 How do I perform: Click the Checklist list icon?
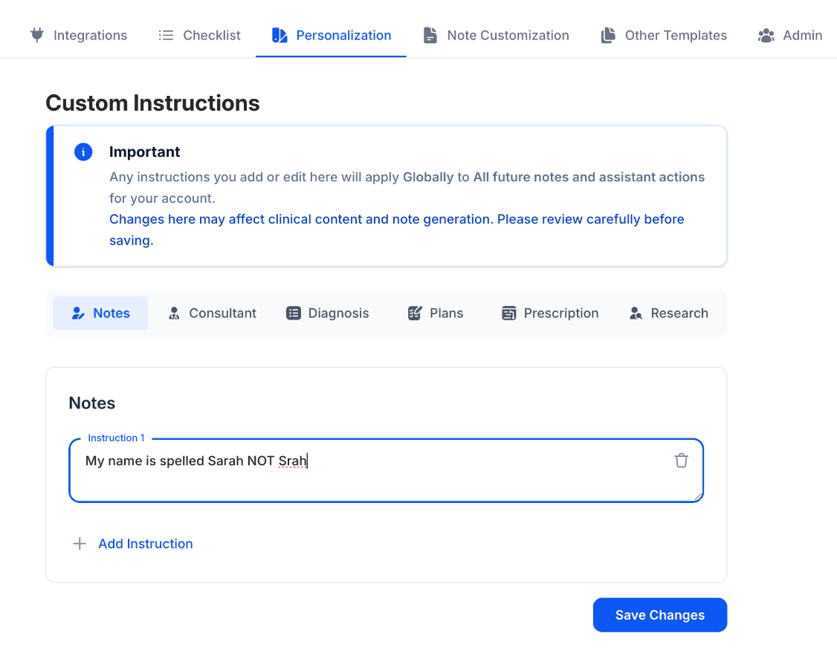point(166,35)
